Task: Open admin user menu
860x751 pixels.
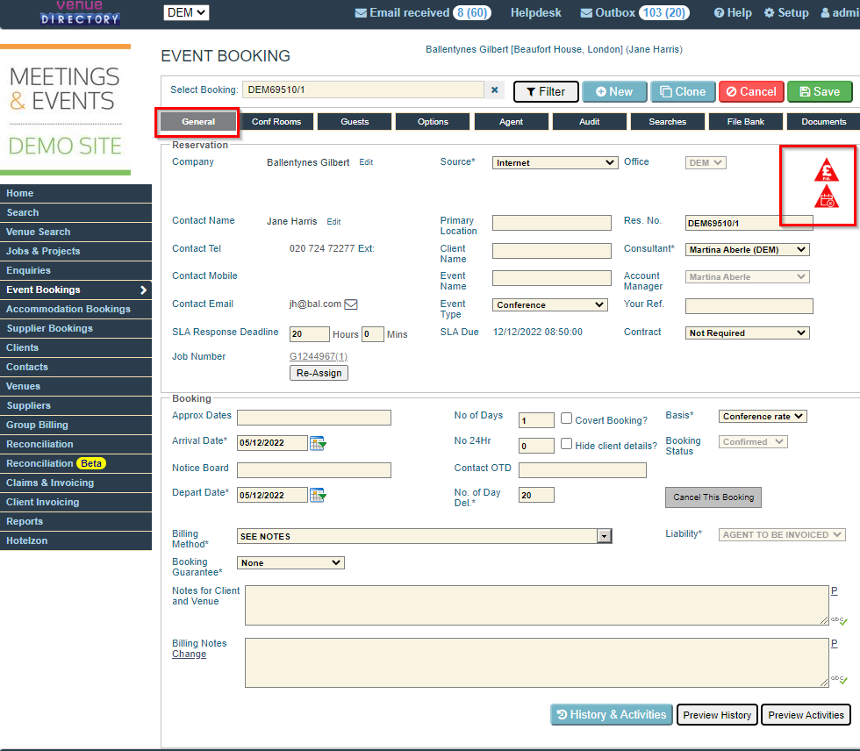Action: pyautogui.click(x=840, y=12)
